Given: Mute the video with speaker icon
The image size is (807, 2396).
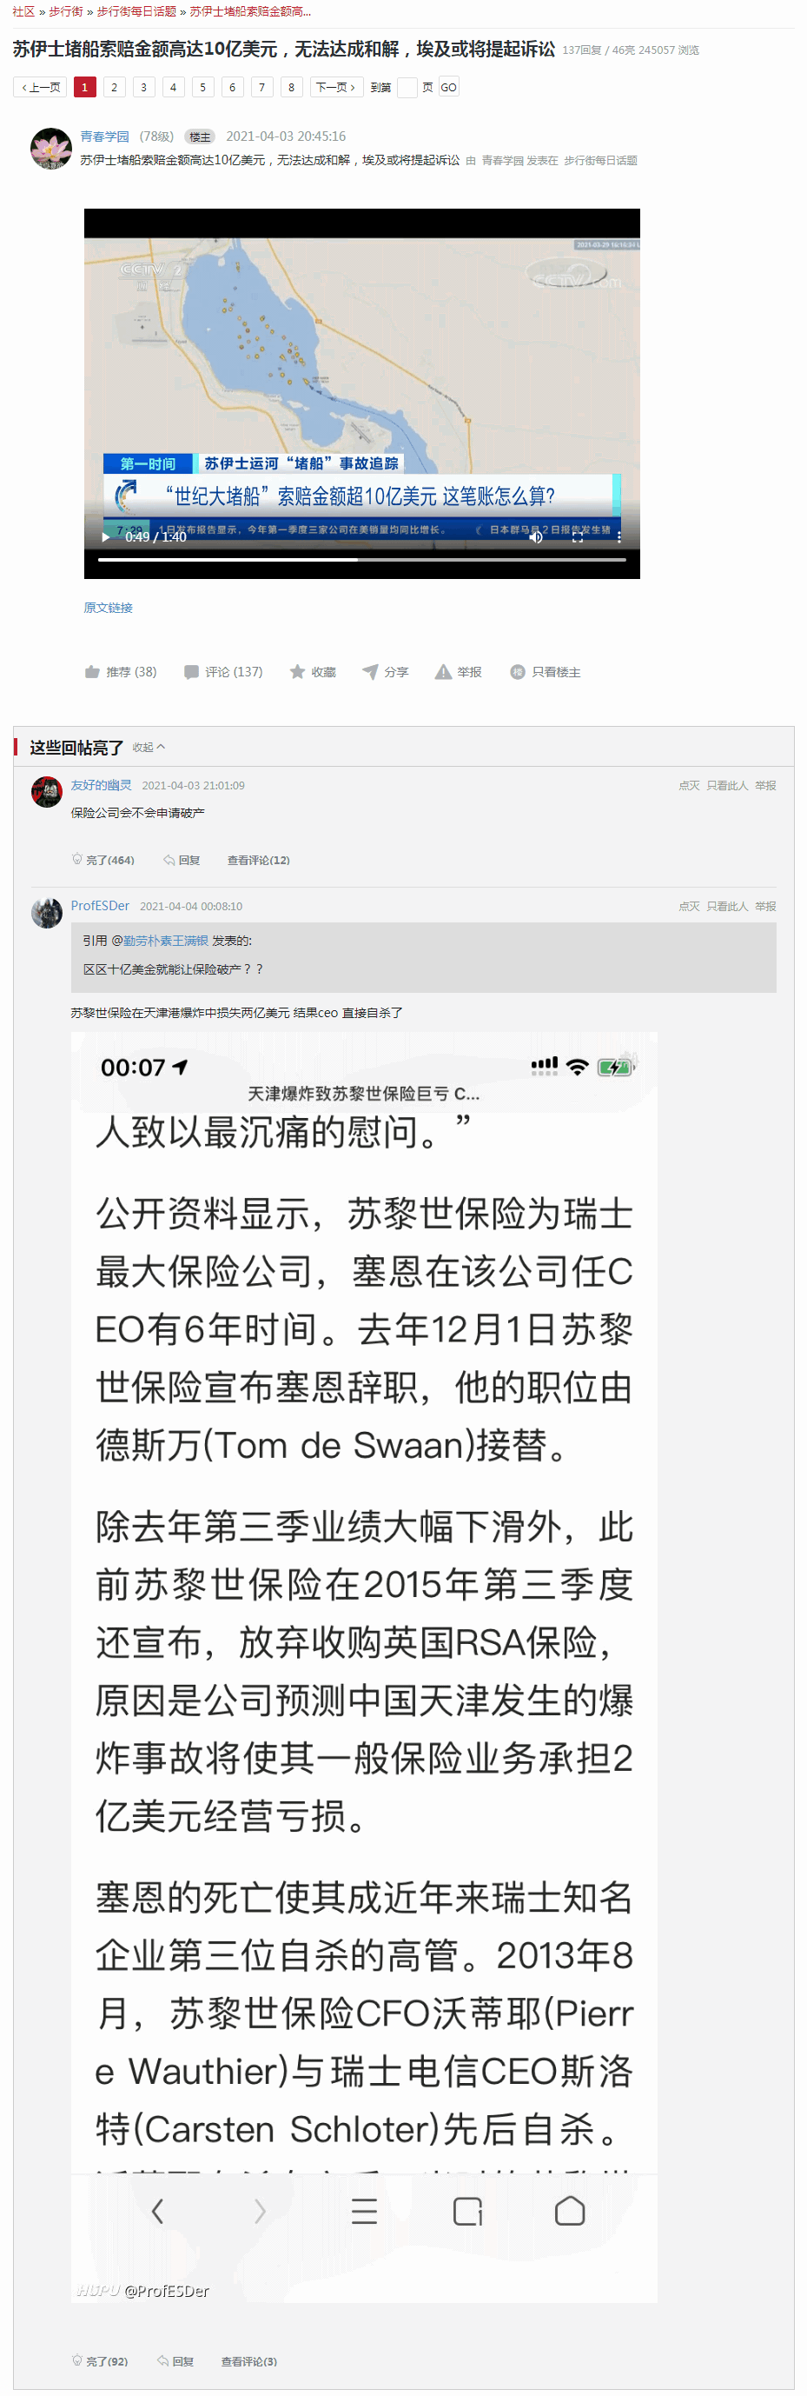Looking at the screenshot, I should [x=537, y=538].
